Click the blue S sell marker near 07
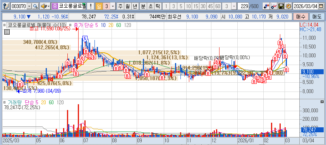This screenshot has height=145, width=326. (x=85, y=38)
